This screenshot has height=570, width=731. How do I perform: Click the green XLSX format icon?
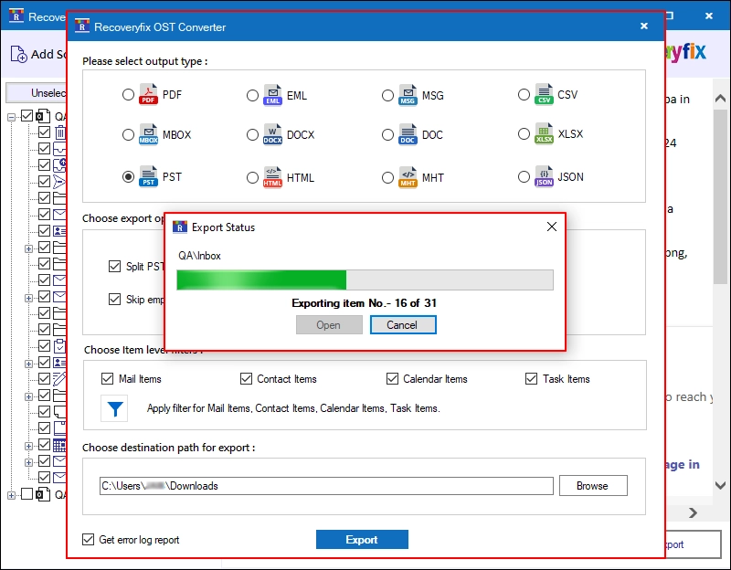coord(544,133)
